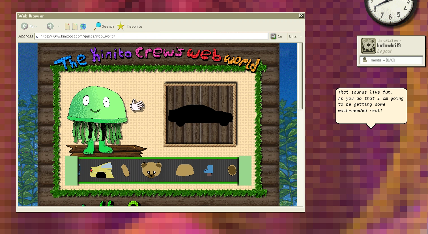Click the Logout link
428x234 pixels.
(x=384, y=51)
